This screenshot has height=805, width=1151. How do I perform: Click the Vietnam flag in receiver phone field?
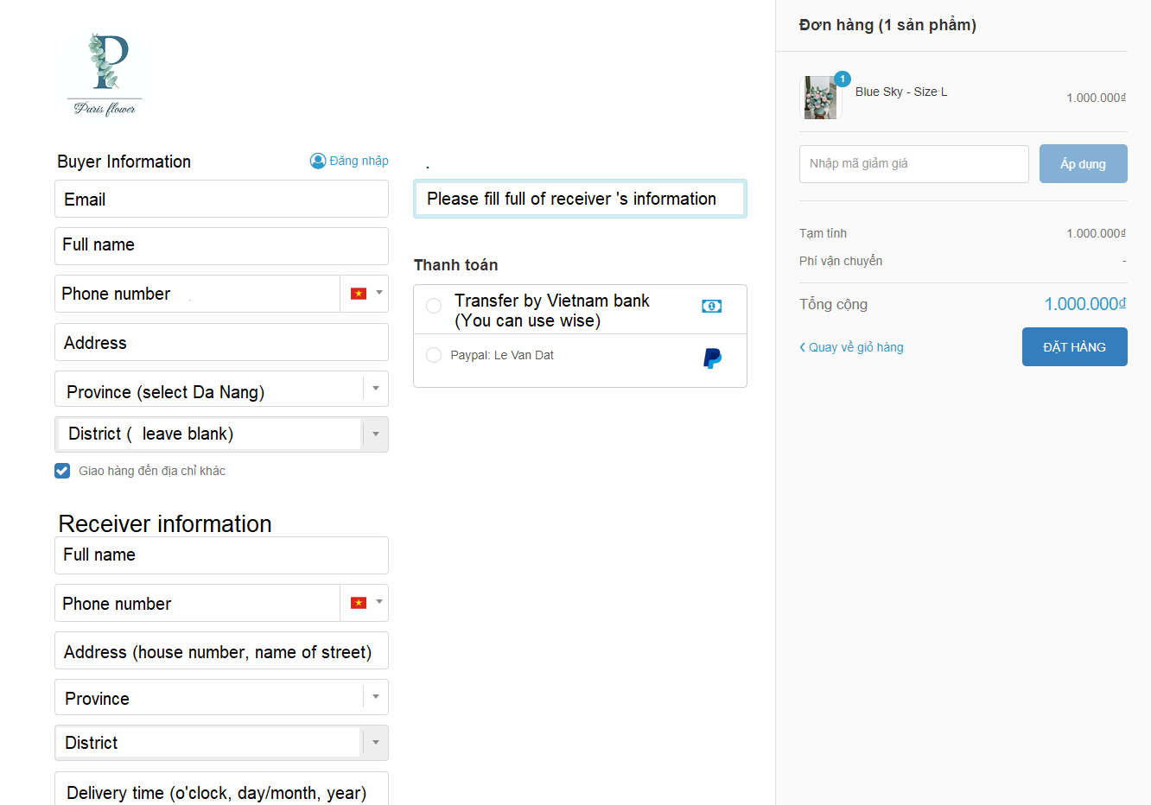click(x=359, y=603)
